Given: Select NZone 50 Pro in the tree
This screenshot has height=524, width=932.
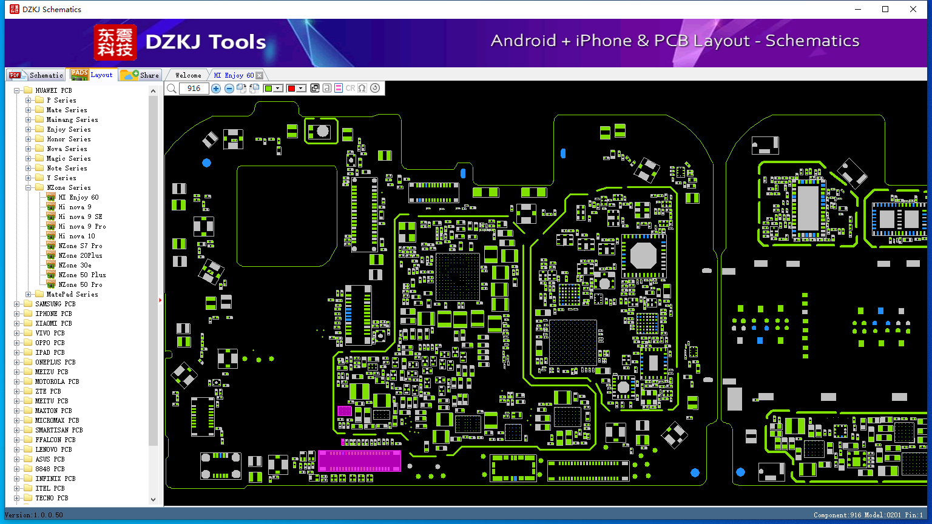Looking at the screenshot, I should point(80,284).
